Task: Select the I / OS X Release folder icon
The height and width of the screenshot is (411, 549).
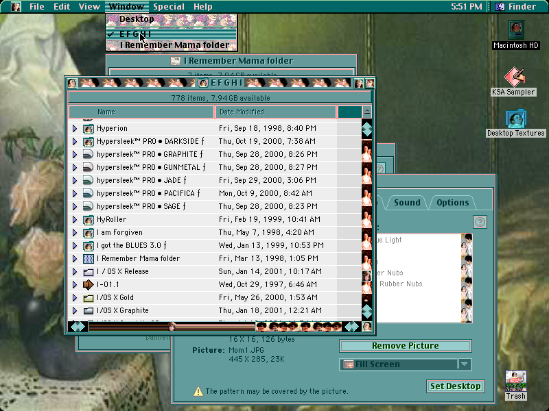Action: point(89,271)
